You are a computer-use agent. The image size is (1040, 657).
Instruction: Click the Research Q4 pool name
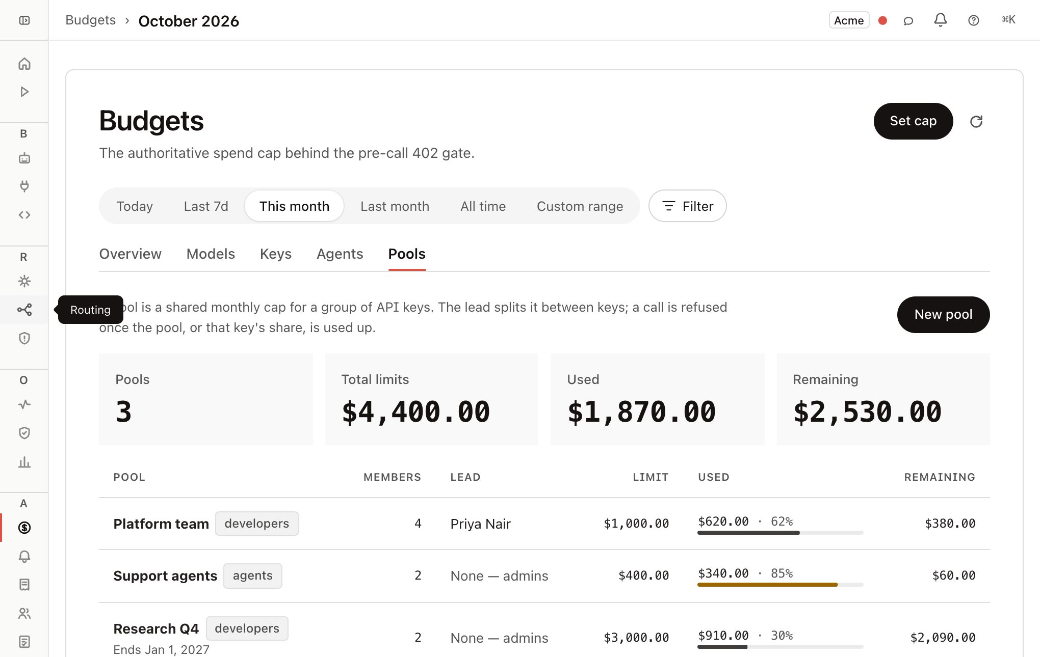coord(156,629)
